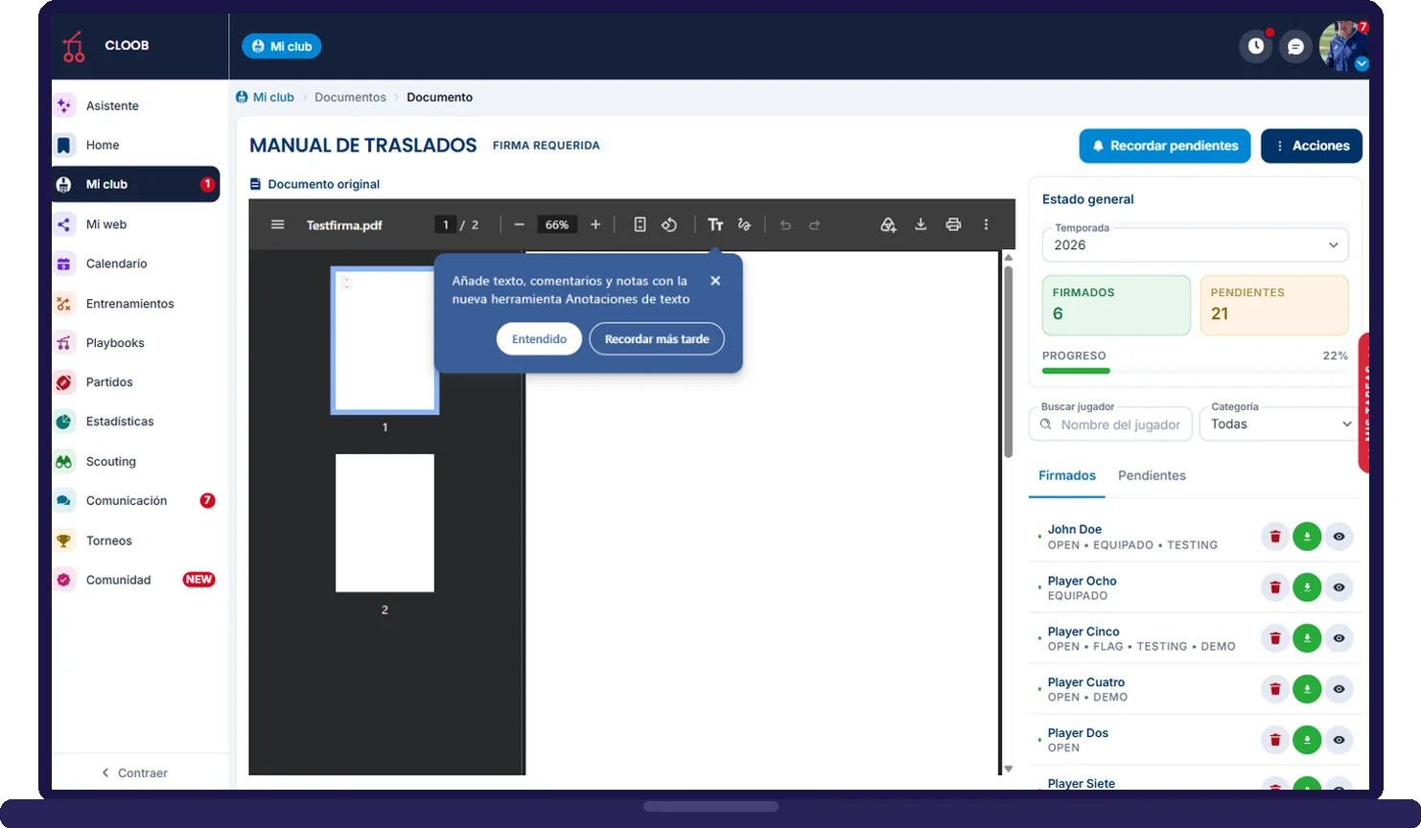Switch to the Pendientes tab
The height and width of the screenshot is (828, 1421).
(x=1152, y=475)
